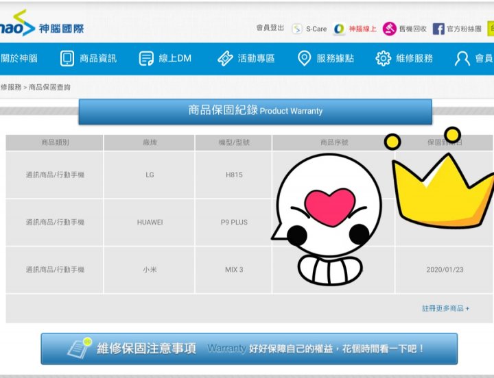Click 通訊商品/行動手機 in the HUAWEI row
494x378 pixels.
click(x=55, y=223)
